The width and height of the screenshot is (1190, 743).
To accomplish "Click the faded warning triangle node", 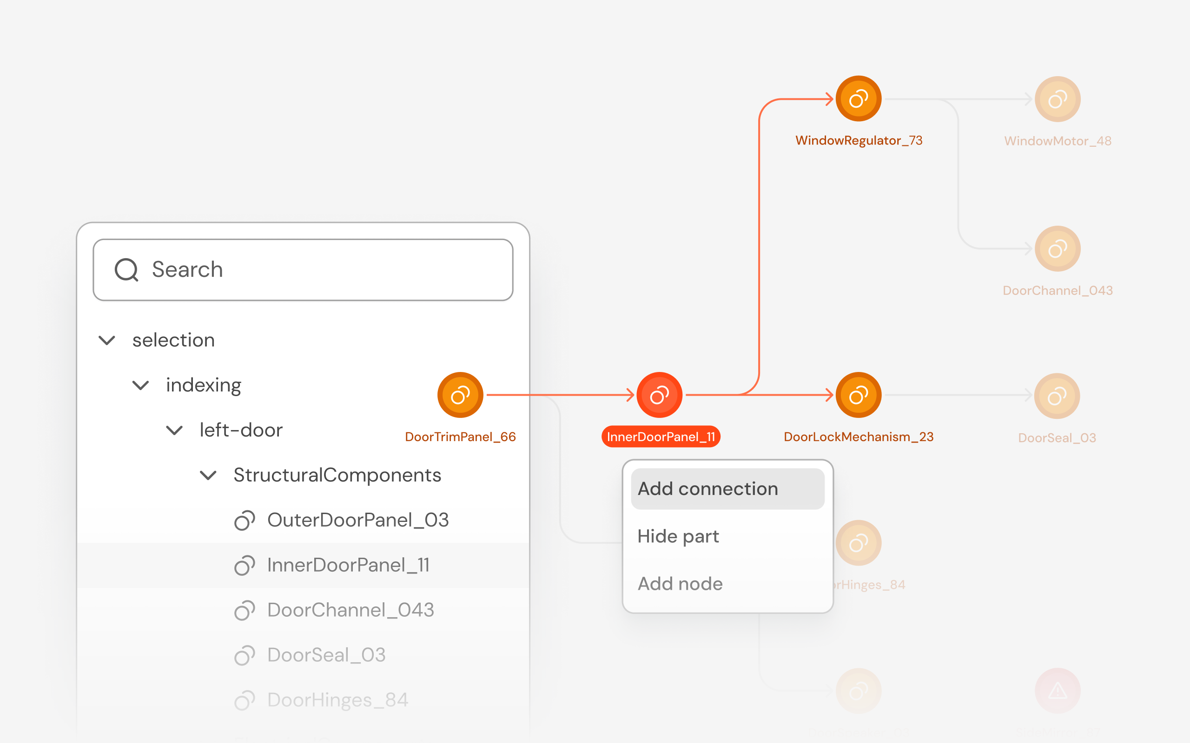I will (1058, 691).
